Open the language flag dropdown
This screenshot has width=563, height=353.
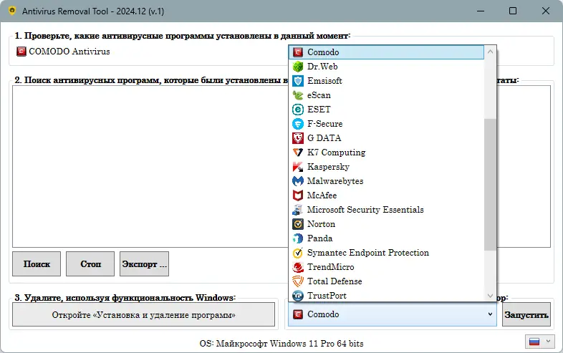click(x=539, y=342)
